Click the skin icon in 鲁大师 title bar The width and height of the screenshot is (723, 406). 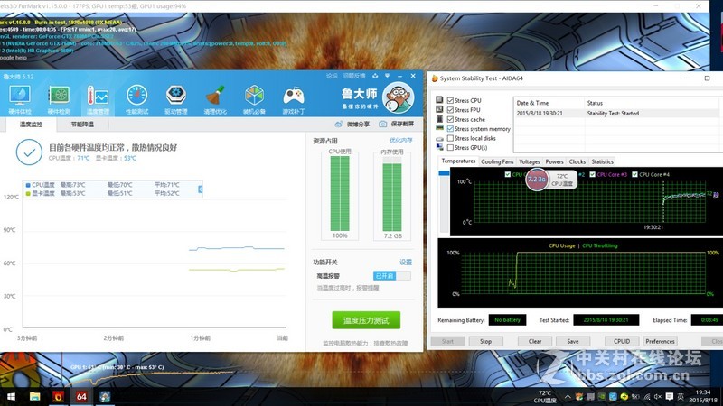click(x=375, y=76)
